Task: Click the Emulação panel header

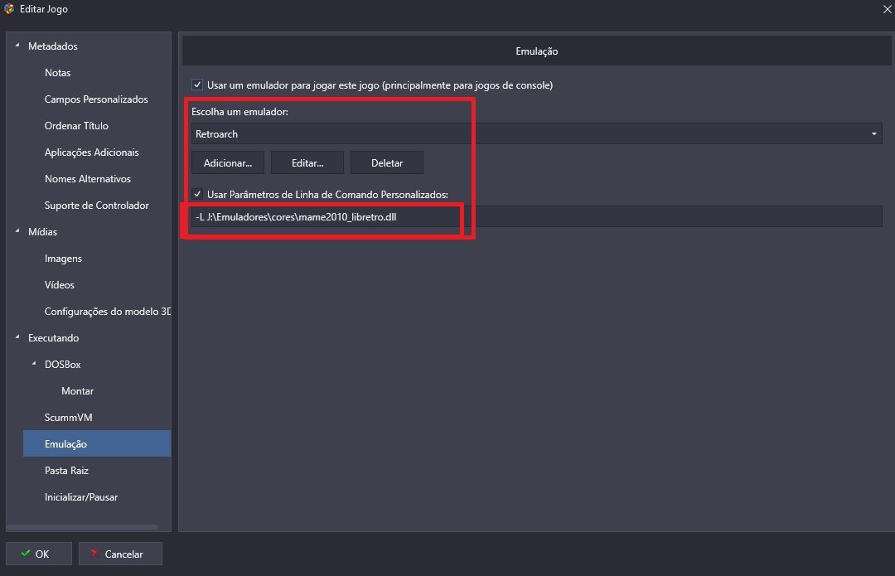Action: coord(536,51)
